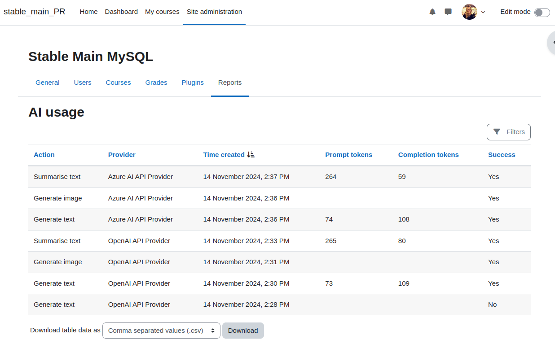
Task: Click 'Generate image' in the OpenAI row
Action: [x=58, y=262]
